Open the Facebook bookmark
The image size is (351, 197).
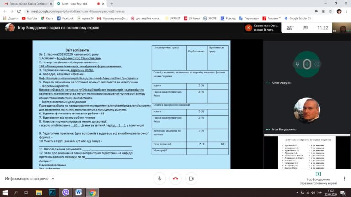pos(65,18)
